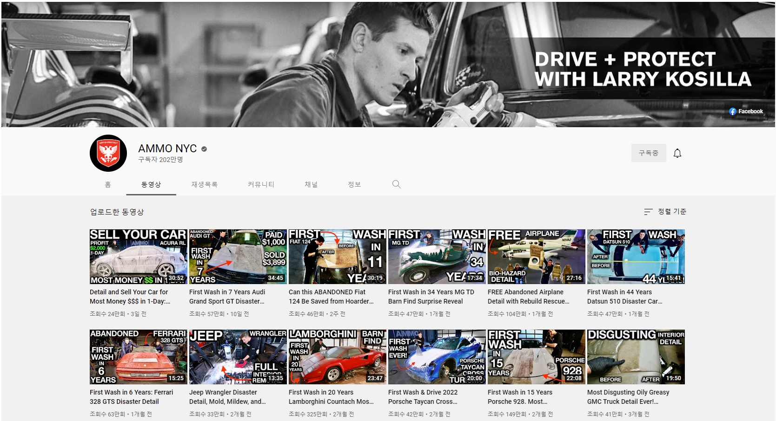Click the verified badge next to AMMO NYC
Image resolution: width=776 pixels, height=421 pixels.
[204, 149]
